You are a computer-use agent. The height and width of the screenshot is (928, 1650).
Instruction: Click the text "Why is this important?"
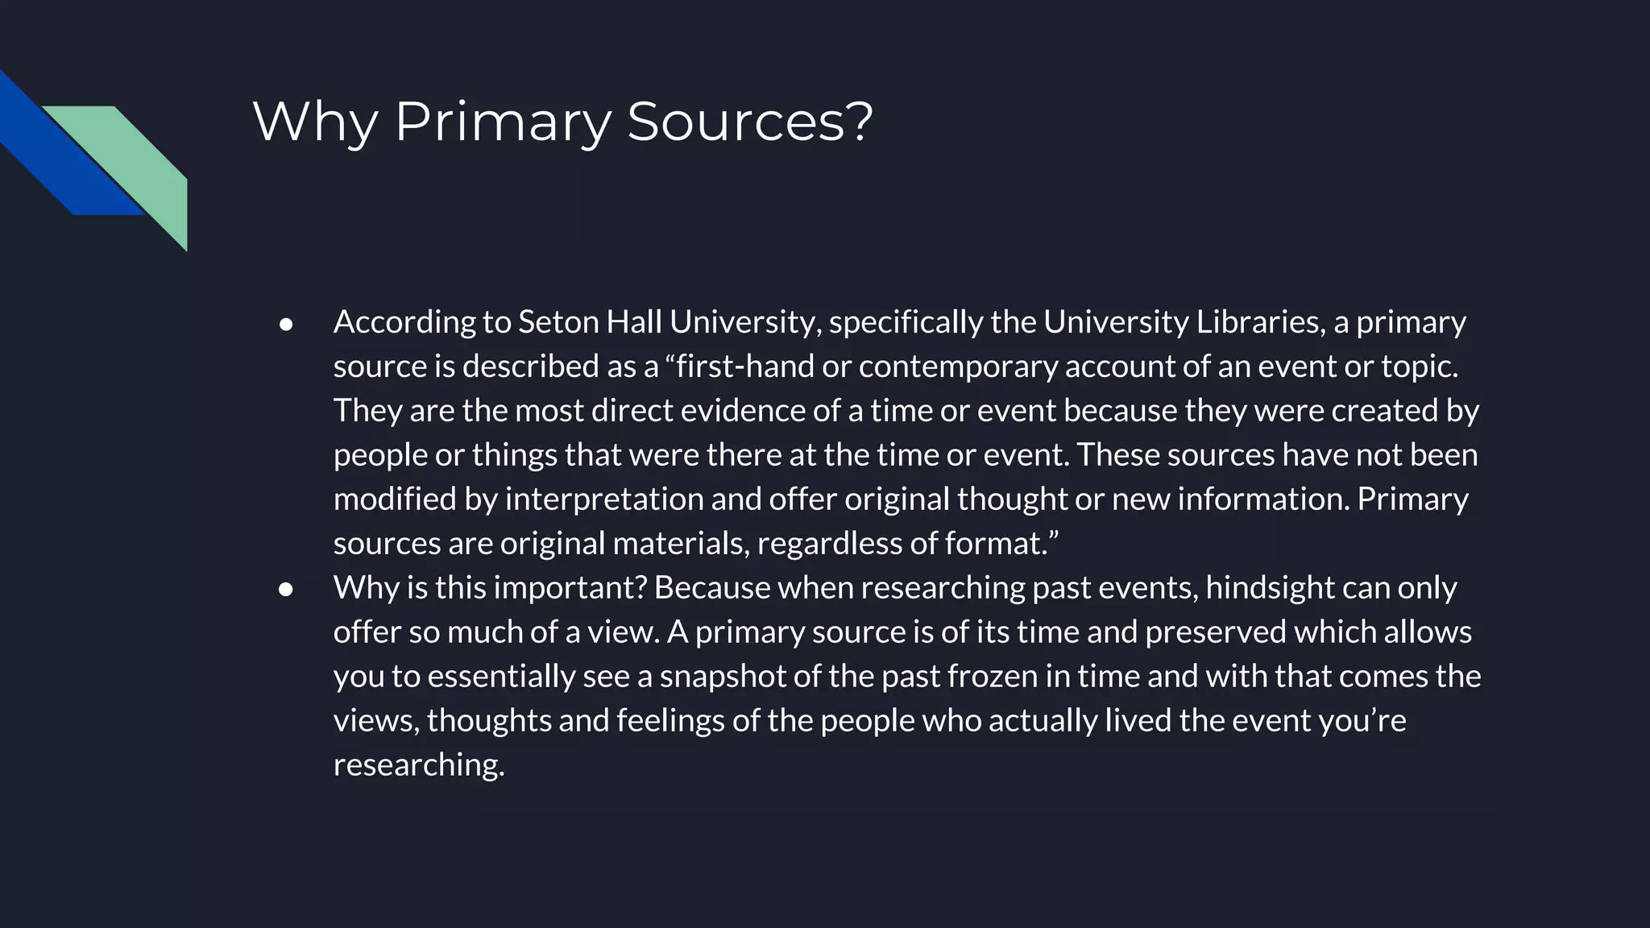491,588
